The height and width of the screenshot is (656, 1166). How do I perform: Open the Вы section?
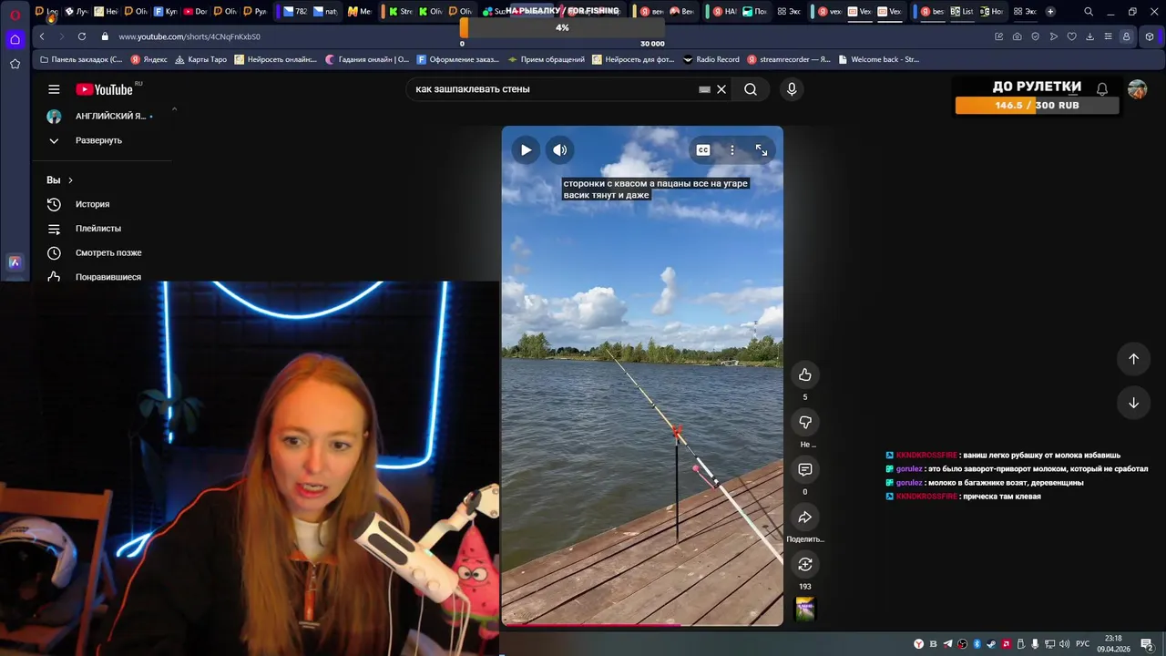(x=59, y=180)
